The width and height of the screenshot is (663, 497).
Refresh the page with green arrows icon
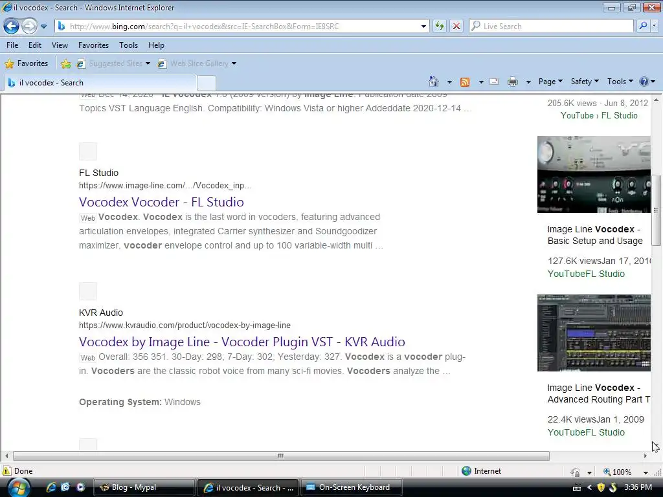coord(440,26)
